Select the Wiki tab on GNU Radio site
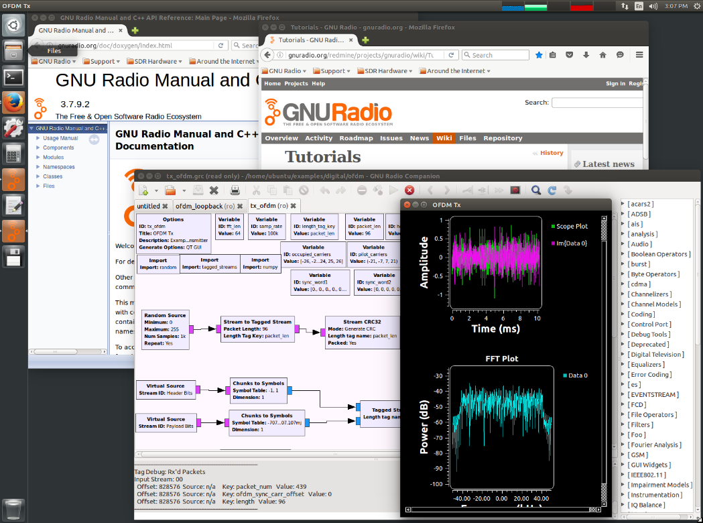The image size is (703, 523). pyautogui.click(x=444, y=138)
